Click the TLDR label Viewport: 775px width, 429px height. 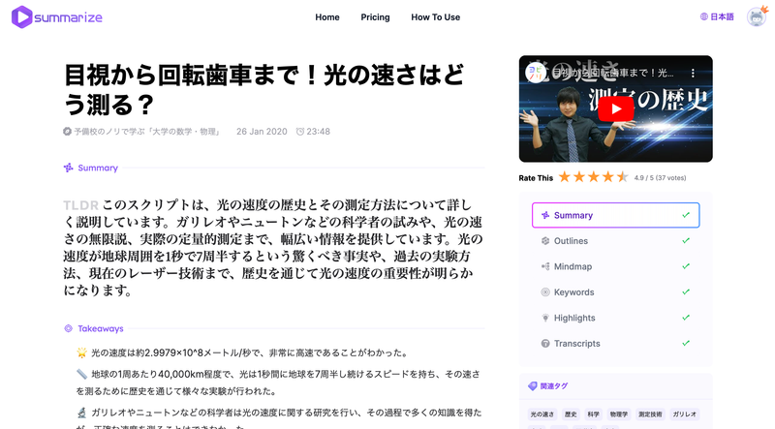(x=81, y=205)
